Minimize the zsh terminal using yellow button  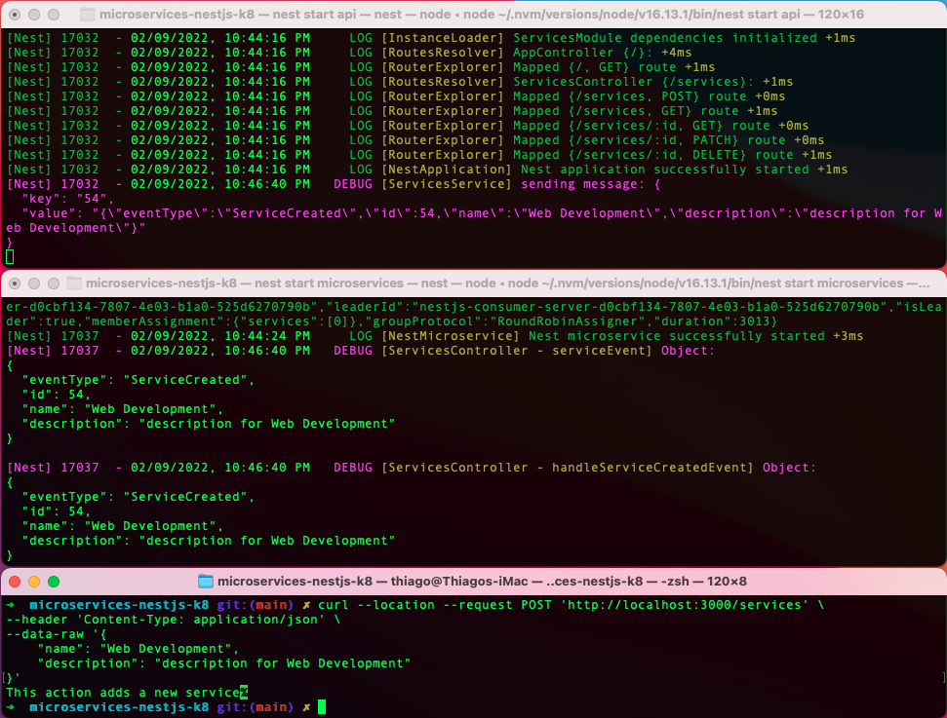pyautogui.click(x=33, y=581)
